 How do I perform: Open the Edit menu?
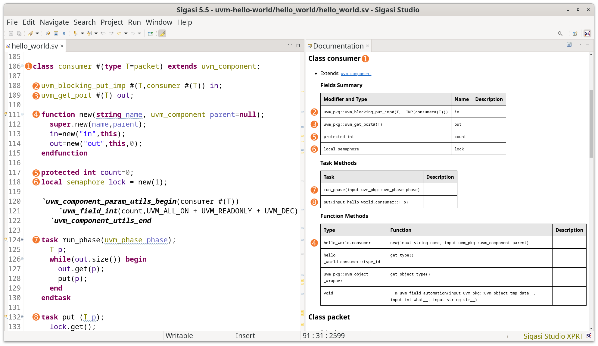pyautogui.click(x=29, y=22)
